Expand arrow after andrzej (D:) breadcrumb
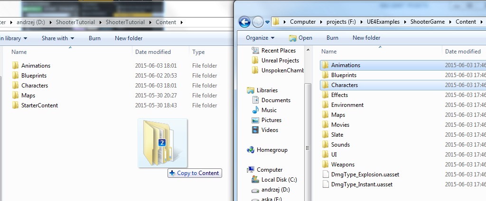Screen dimensions: 486x201 tap(51, 22)
